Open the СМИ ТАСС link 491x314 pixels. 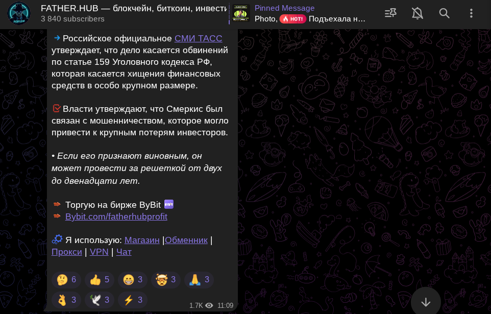[198, 38]
